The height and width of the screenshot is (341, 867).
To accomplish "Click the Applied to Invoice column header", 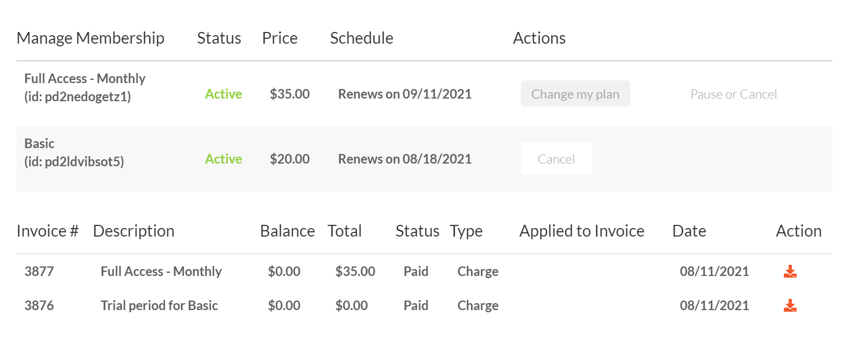I will tap(582, 231).
